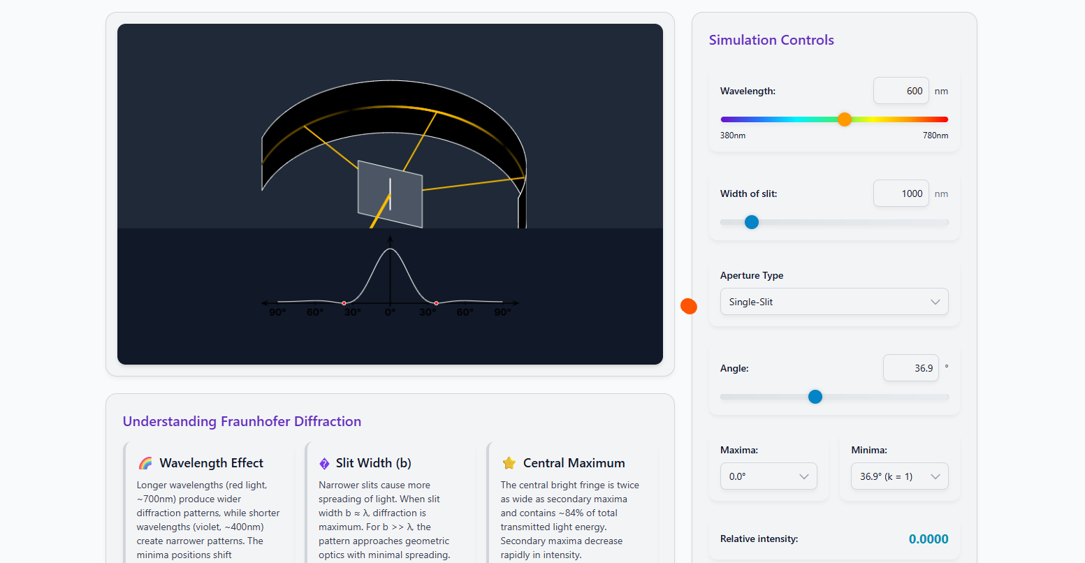
Task: Click the right red minimum marker on graph
Action: coord(437,303)
